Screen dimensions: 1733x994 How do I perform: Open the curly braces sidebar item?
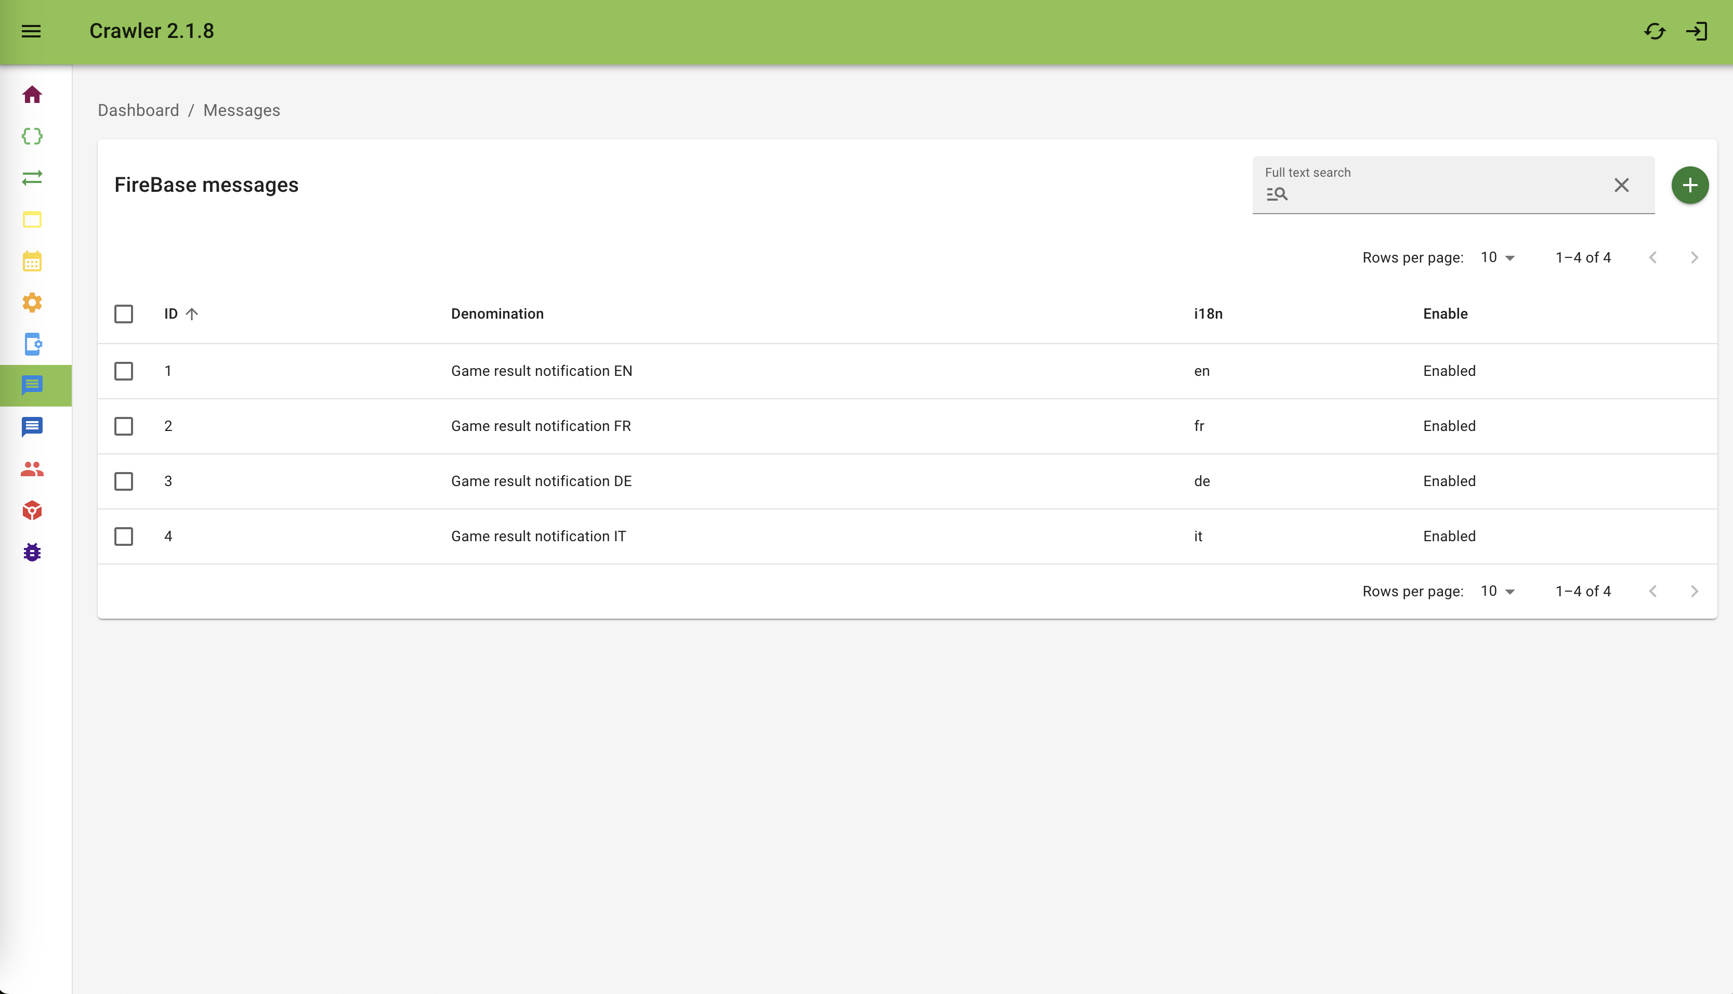32,137
